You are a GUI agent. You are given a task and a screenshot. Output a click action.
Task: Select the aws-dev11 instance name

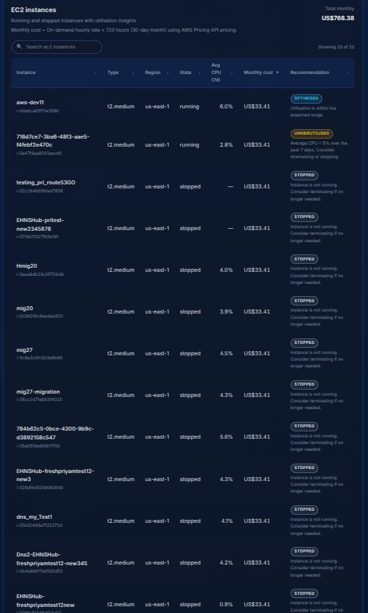(x=30, y=102)
